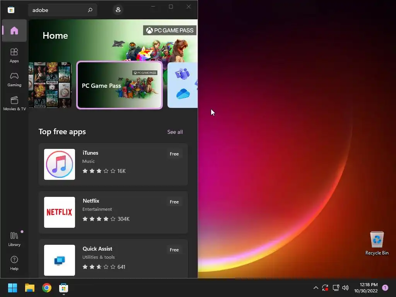
Task: Click the Free button for Quick Assist
Action: click(x=174, y=250)
